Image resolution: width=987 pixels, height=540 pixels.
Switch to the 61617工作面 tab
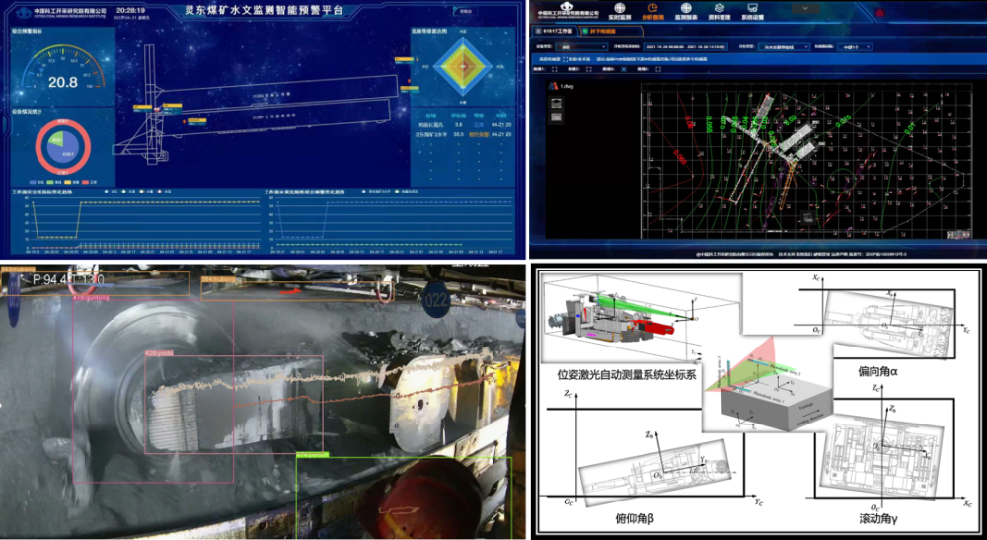[554, 32]
